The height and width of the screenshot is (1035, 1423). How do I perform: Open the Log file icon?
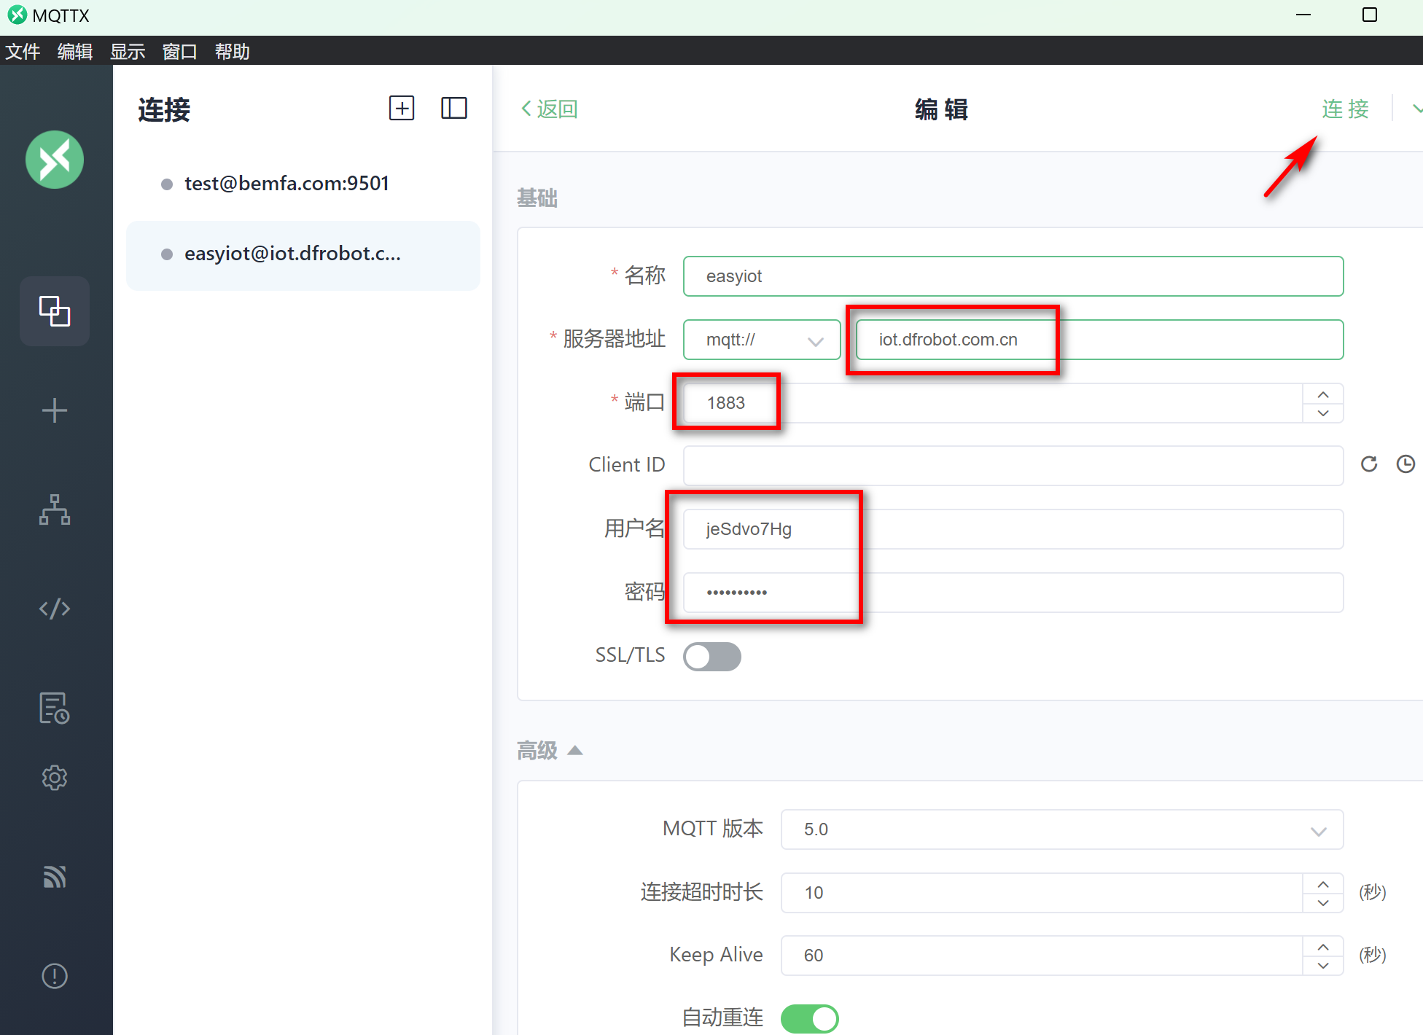click(x=55, y=708)
